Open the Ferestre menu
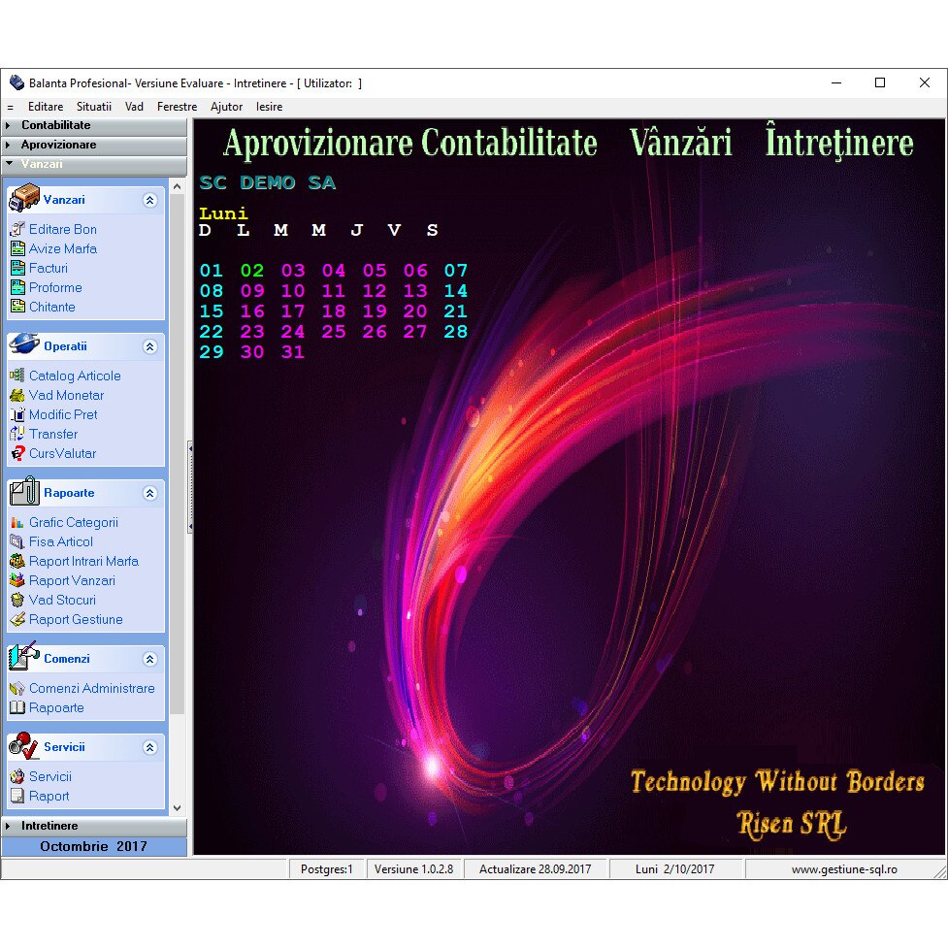Viewport: 948px width, 948px height. pos(177,107)
